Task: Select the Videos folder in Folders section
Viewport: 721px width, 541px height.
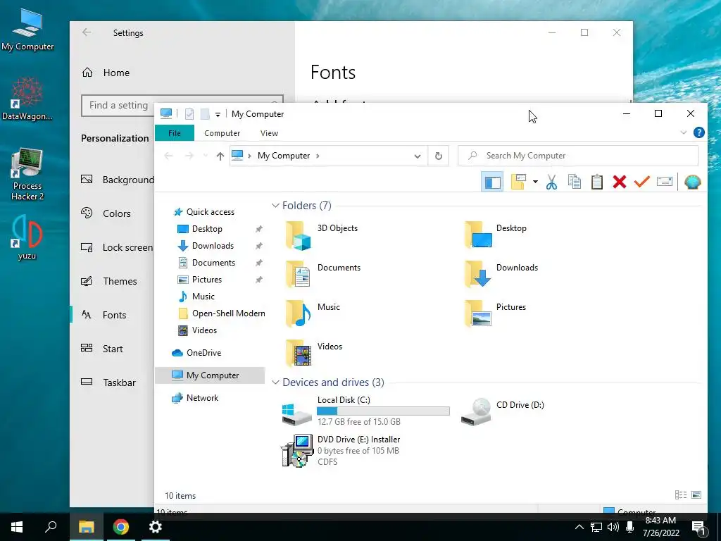Action: 313,354
